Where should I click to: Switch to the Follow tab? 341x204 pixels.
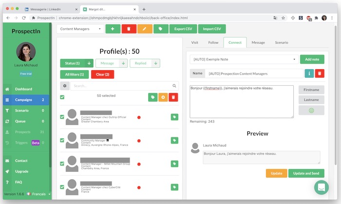pos(213,42)
